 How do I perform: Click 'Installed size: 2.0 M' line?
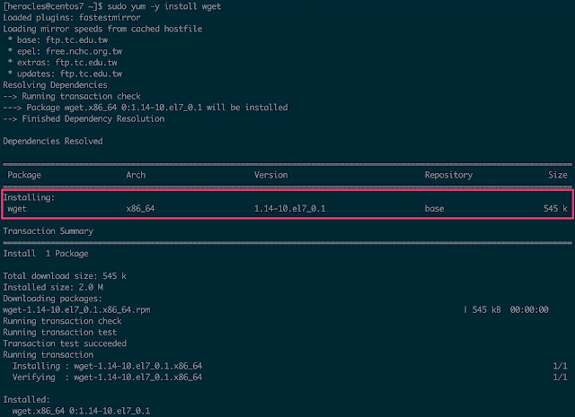click(53, 287)
